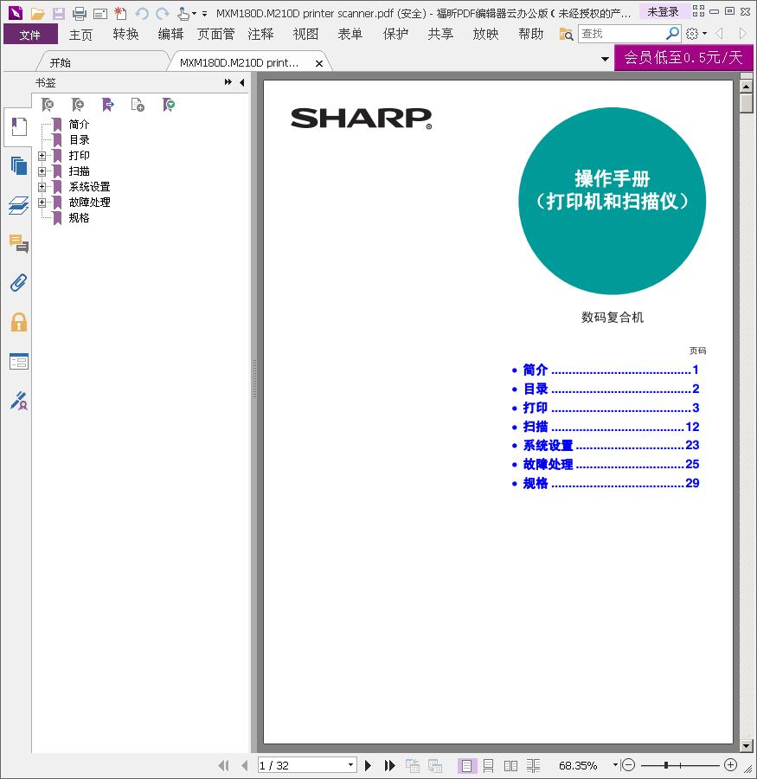
Task: Collapse the bookmarks panel with arrow
Action: point(242,82)
